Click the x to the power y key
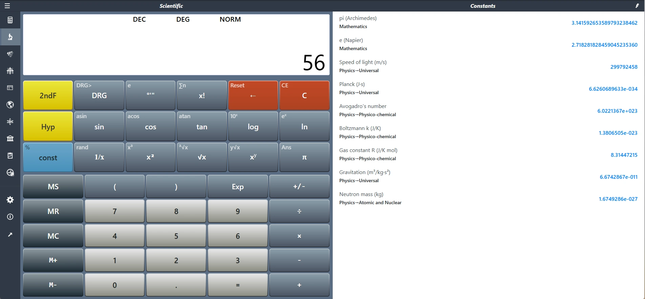 coord(253,157)
